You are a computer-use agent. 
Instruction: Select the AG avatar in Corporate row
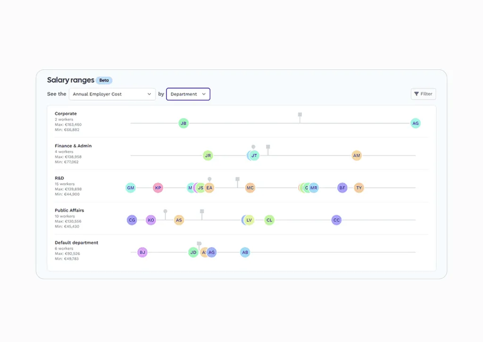click(415, 124)
